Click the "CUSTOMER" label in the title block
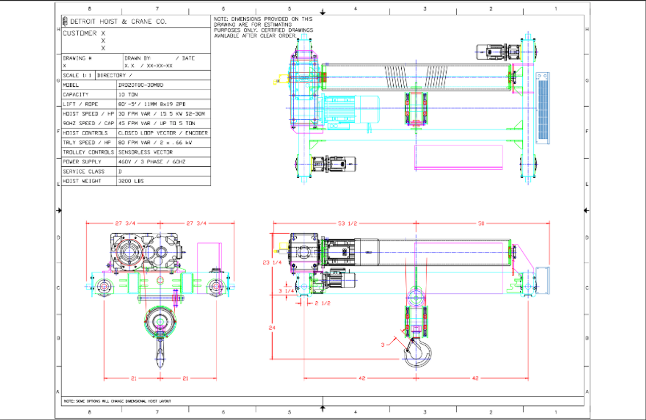 pyautogui.click(x=80, y=33)
